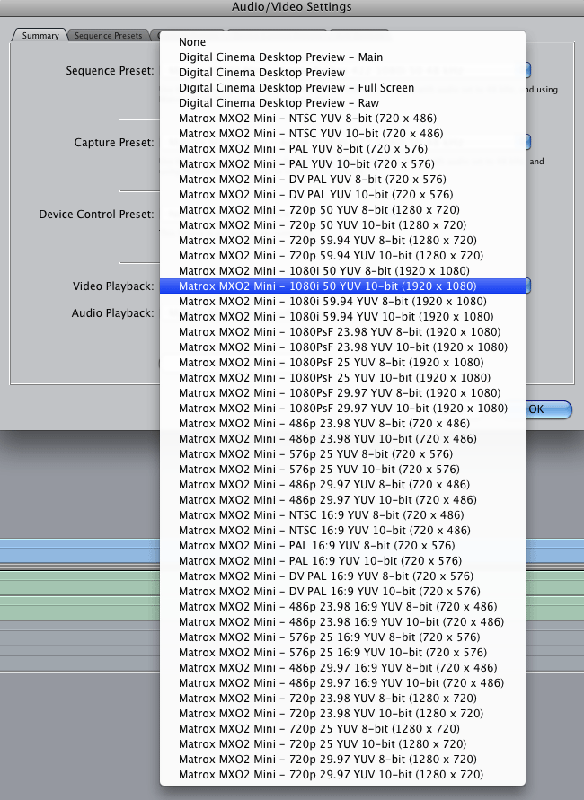Choose Matrox 1080i 59.94 YUV 10-bit
584x800 pixels.
336,317
